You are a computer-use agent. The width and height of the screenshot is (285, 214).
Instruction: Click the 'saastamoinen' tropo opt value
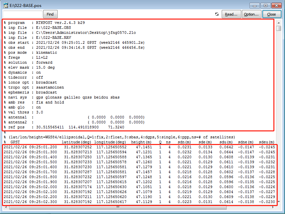coord(50,88)
